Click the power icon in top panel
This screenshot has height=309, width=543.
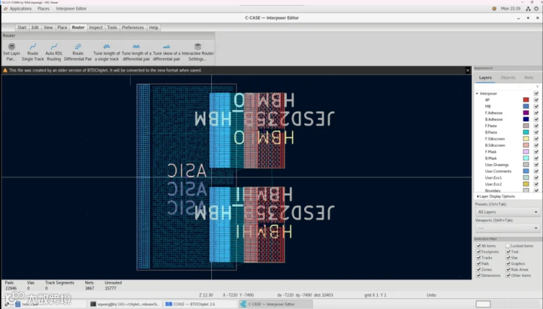(536, 8)
